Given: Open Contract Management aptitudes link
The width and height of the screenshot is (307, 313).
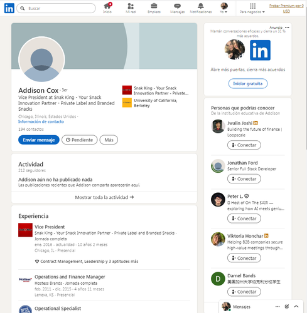Looking at the screenshot, I should click(87, 261).
